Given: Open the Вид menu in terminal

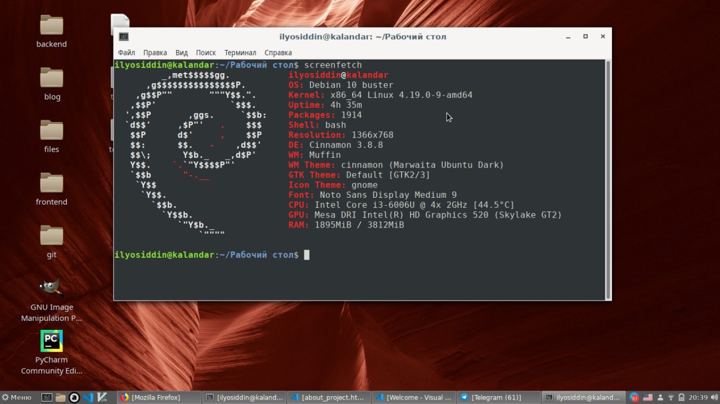Looking at the screenshot, I should (x=182, y=52).
